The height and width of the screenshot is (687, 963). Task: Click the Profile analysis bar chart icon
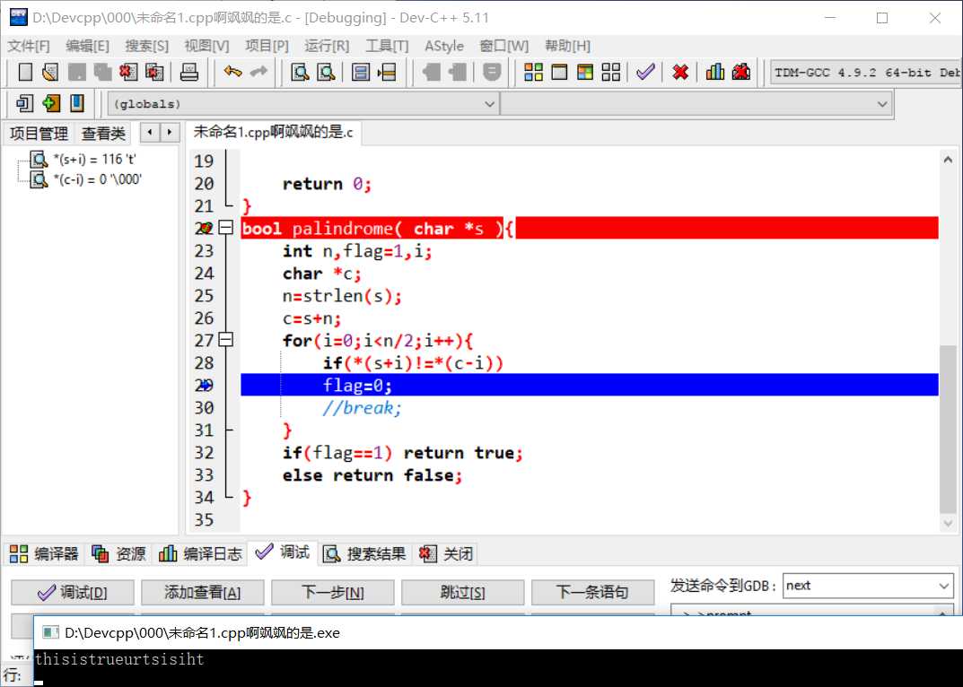(x=715, y=73)
